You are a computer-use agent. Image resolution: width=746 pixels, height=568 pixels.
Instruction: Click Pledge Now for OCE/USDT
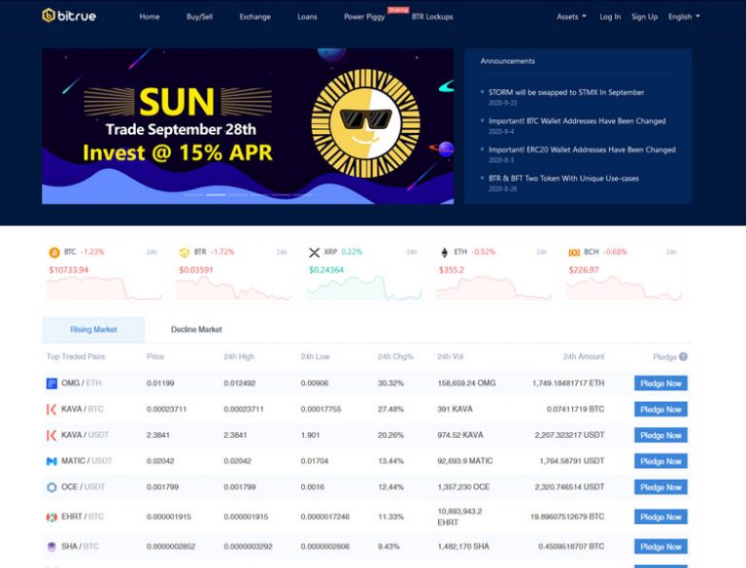(661, 487)
